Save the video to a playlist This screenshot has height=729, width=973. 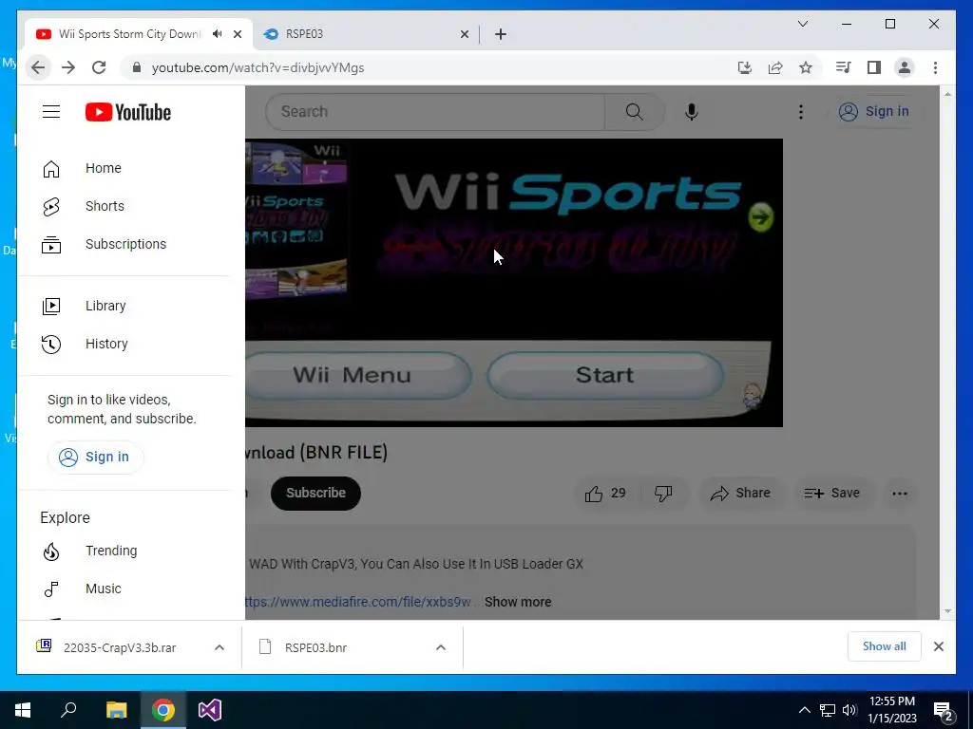(832, 494)
